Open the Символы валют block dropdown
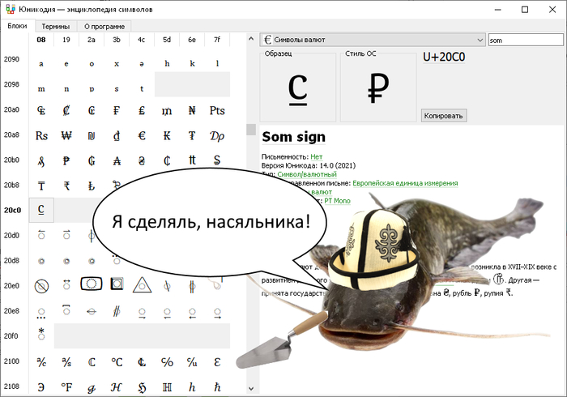This screenshot has width=567, height=397. (x=373, y=39)
